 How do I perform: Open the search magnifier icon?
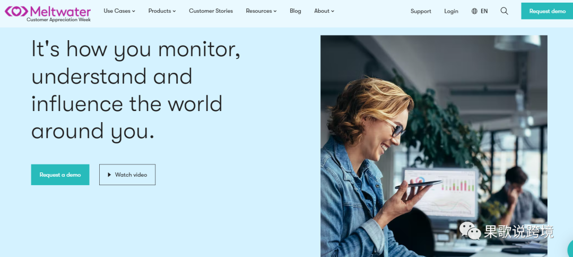tap(505, 11)
